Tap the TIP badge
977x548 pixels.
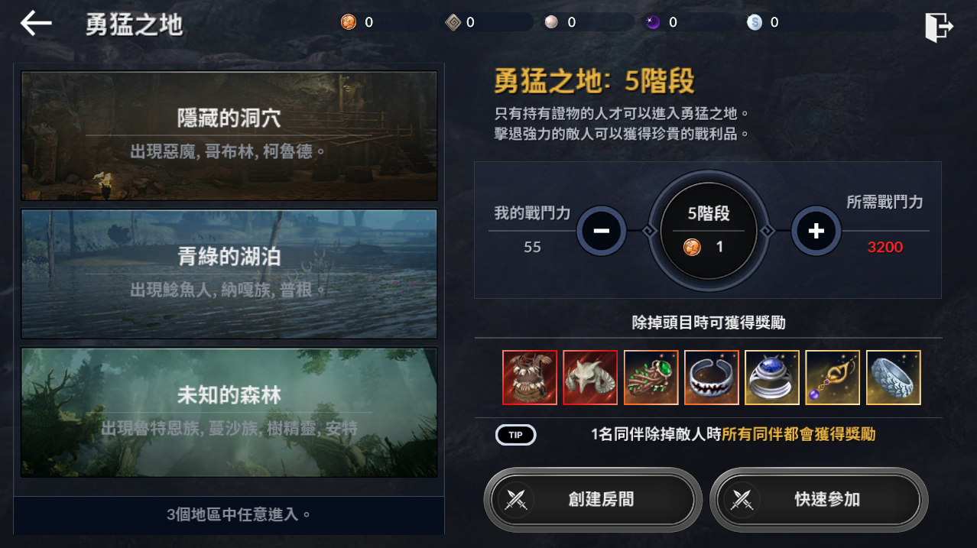[516, 435]
